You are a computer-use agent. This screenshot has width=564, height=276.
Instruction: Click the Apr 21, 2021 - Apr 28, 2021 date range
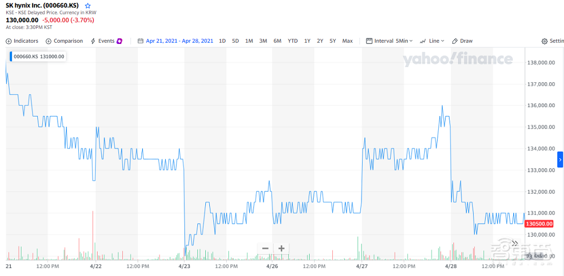(179, 41)
